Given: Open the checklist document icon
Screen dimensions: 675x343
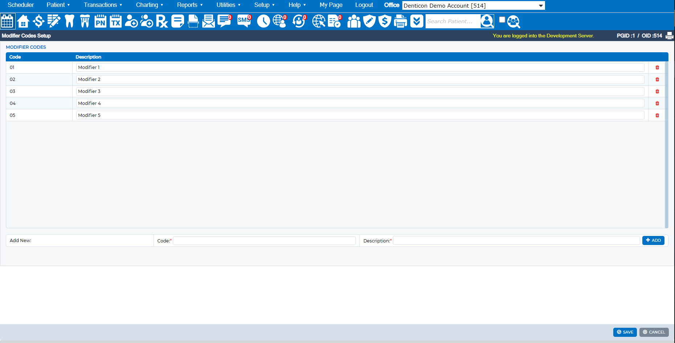Looking at the screenshot, I should pos(334,21).
